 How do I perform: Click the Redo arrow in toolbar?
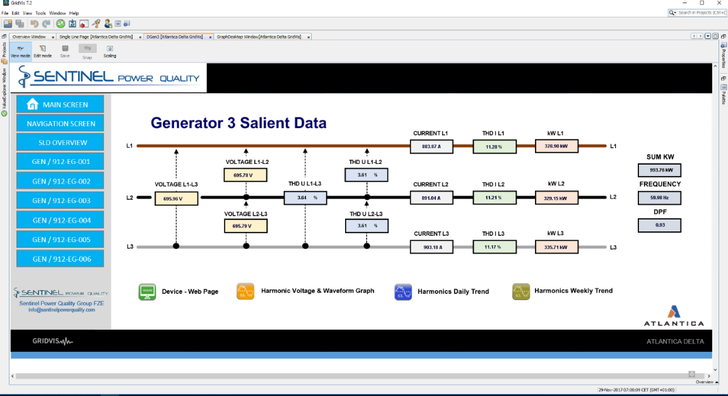pyautogui.click(x=47, y=23)
